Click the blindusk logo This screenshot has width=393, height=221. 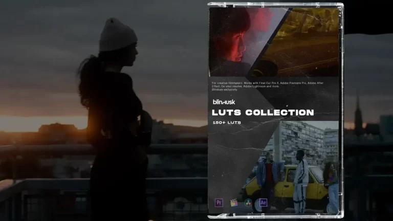pos(224,102)
